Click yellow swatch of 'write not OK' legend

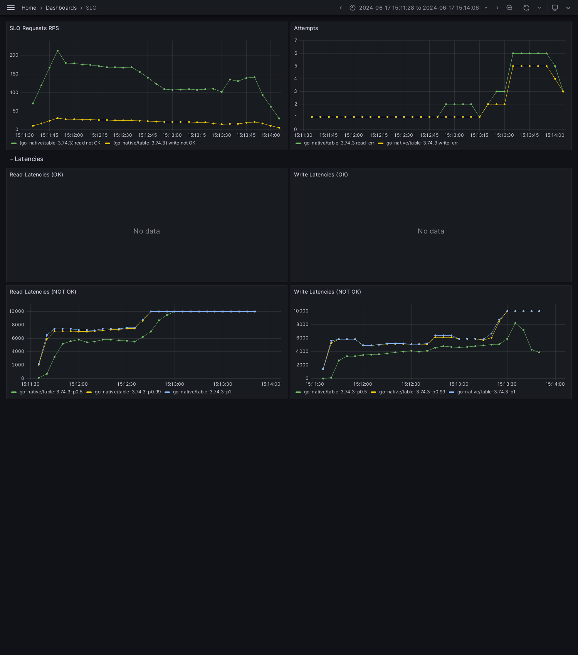[108, 143]
